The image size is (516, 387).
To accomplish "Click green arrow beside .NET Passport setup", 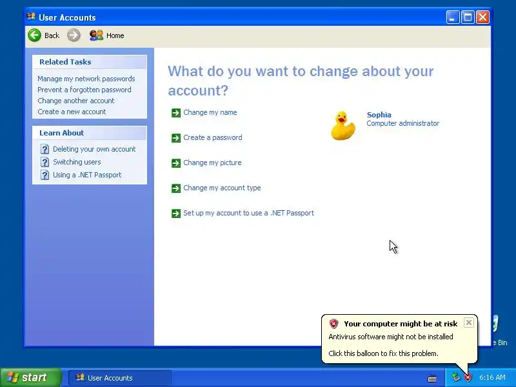I will tap(176, 213).
